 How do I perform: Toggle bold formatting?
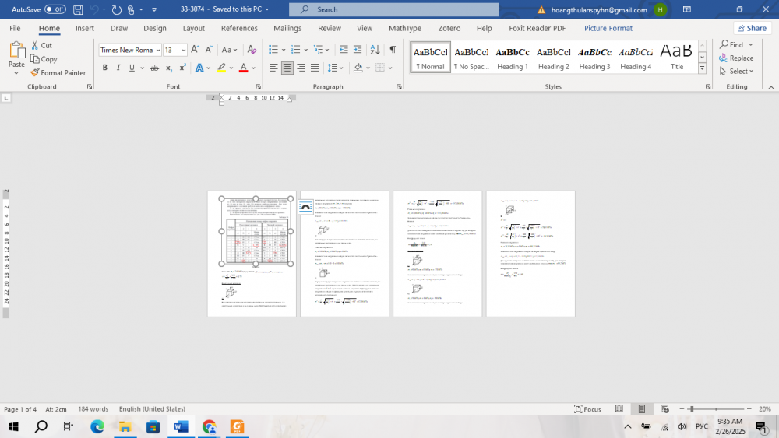tap(105, 68)
